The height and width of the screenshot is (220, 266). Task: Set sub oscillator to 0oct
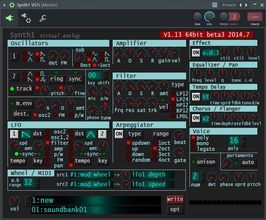click(78, 65)
